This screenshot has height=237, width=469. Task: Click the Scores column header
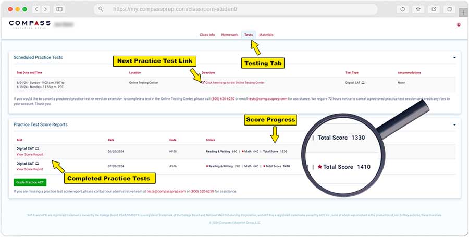click(211, 140)
